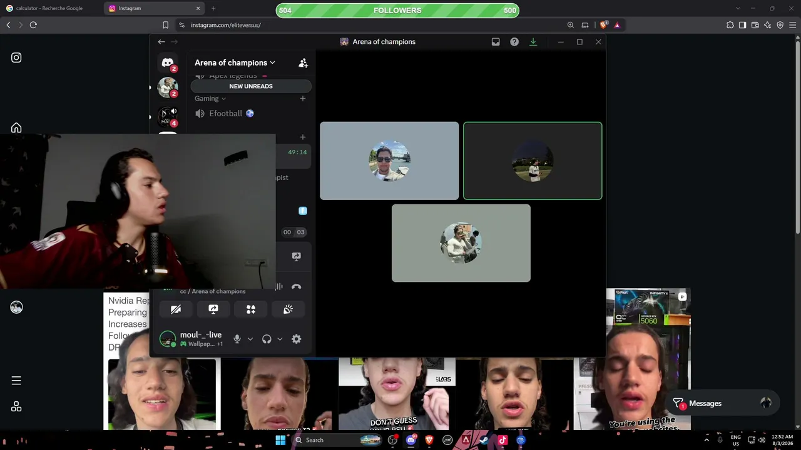Open Instagram More hamburger menu
801x450 pixels.
(x=16, y=381)
